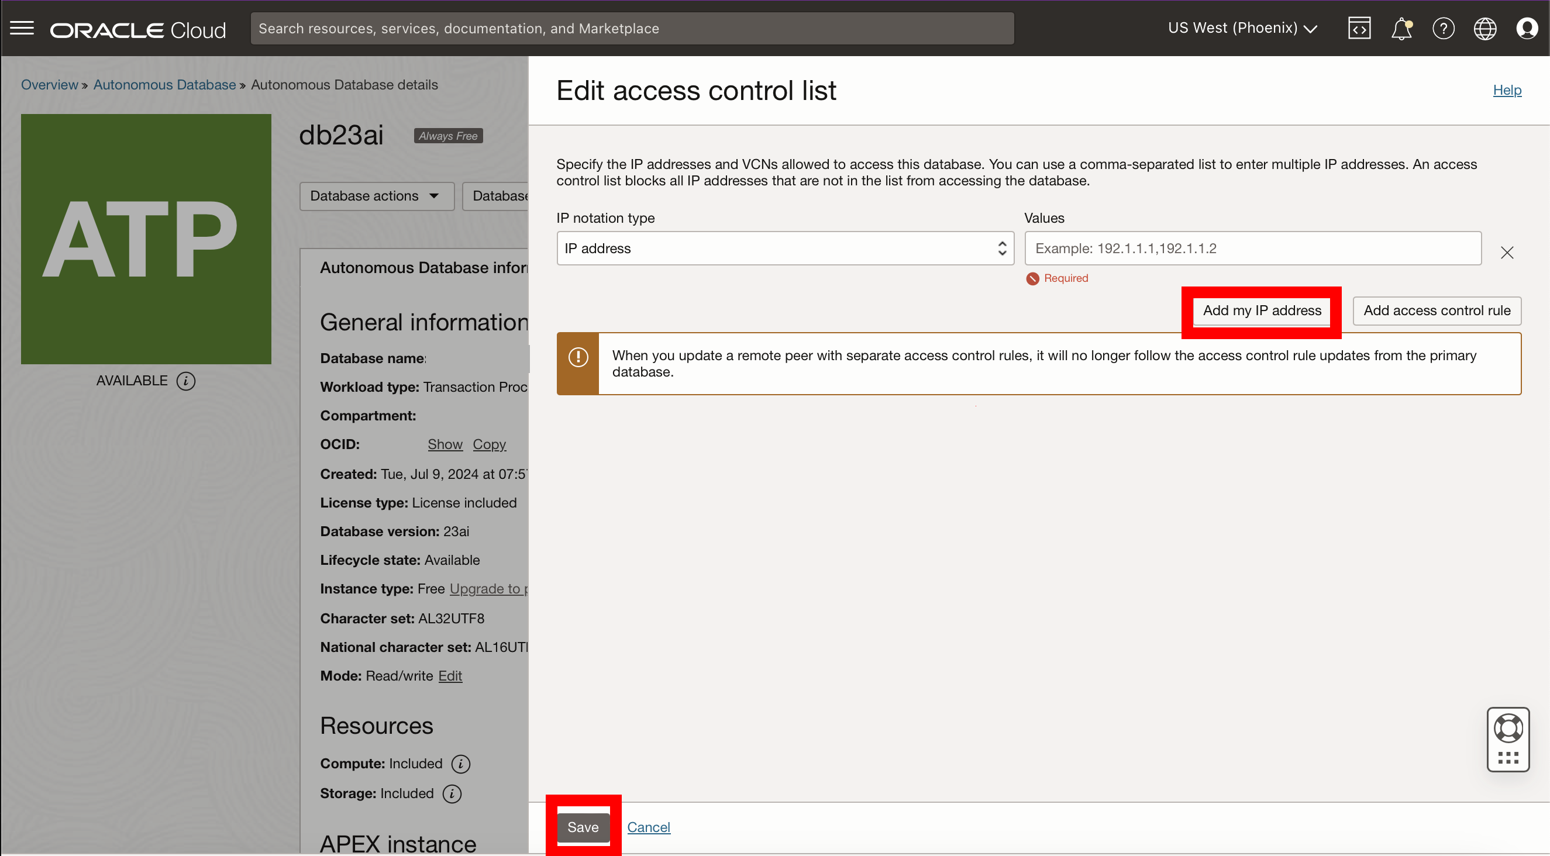Expand the Database actions dropdown
The width and height of the screenshot is (1550, 856).
tap(377, 196)
